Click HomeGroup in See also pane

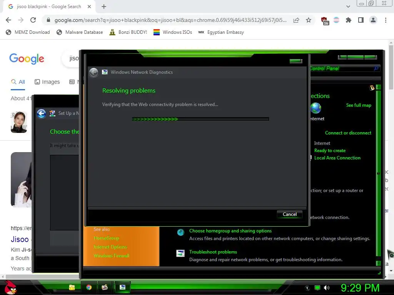point(106,238)
